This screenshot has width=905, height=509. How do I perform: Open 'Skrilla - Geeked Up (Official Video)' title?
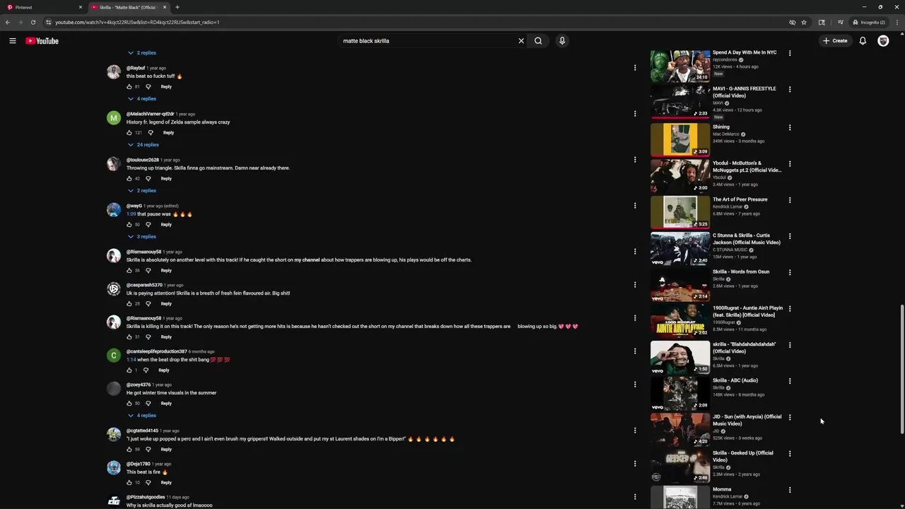(743, 456)
